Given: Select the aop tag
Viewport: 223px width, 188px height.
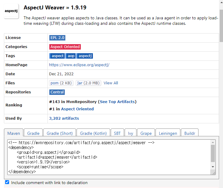Looking at the screenshot, I should 71,56.
